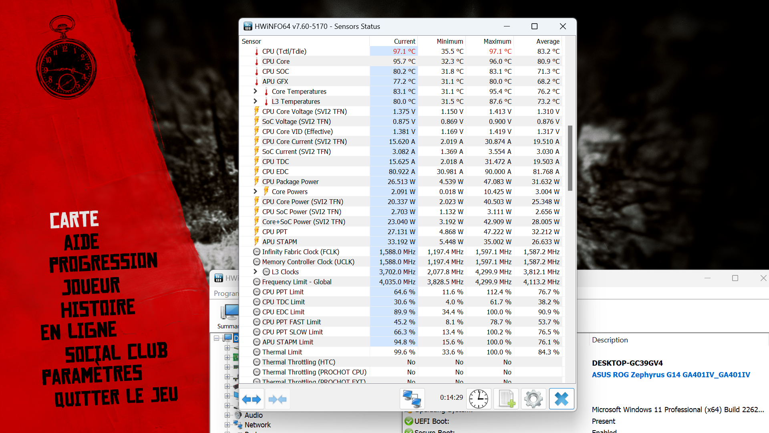Select the CPU Core temperature row

(401, 61)
